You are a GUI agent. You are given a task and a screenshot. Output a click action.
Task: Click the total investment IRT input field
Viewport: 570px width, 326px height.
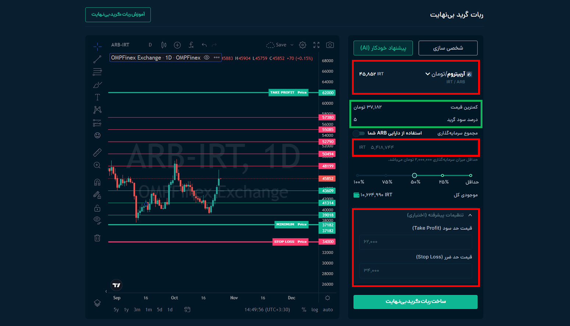pos(416,147)
